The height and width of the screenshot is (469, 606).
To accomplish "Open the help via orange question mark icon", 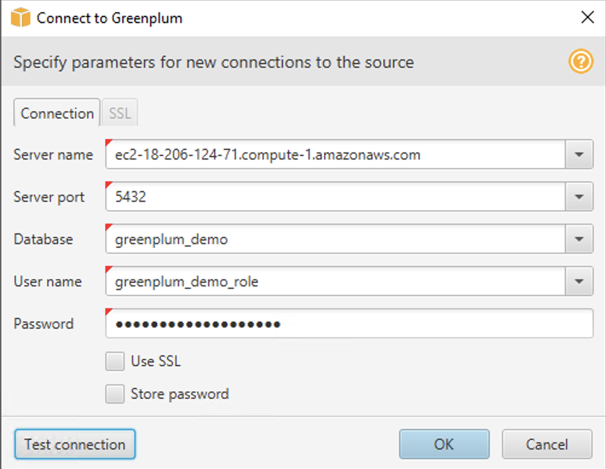I will [580, 62].
